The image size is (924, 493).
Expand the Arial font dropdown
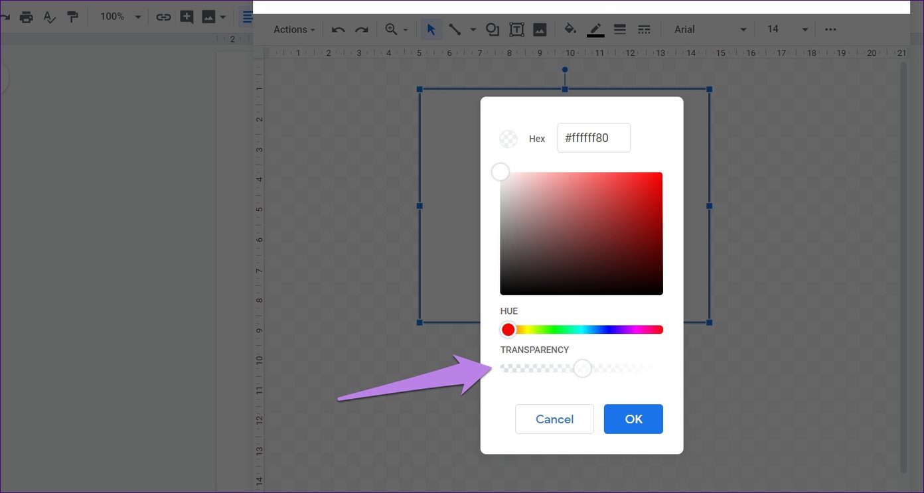710,30
